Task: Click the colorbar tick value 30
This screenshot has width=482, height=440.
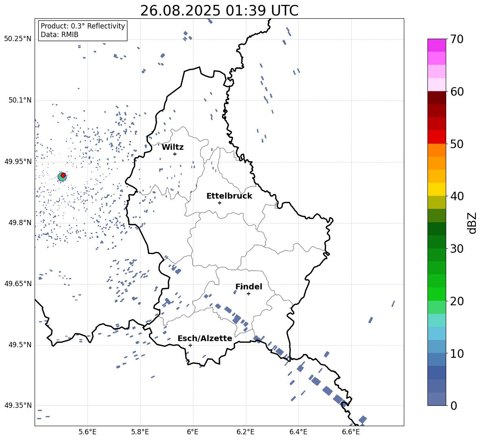Action: pos(457,249)
